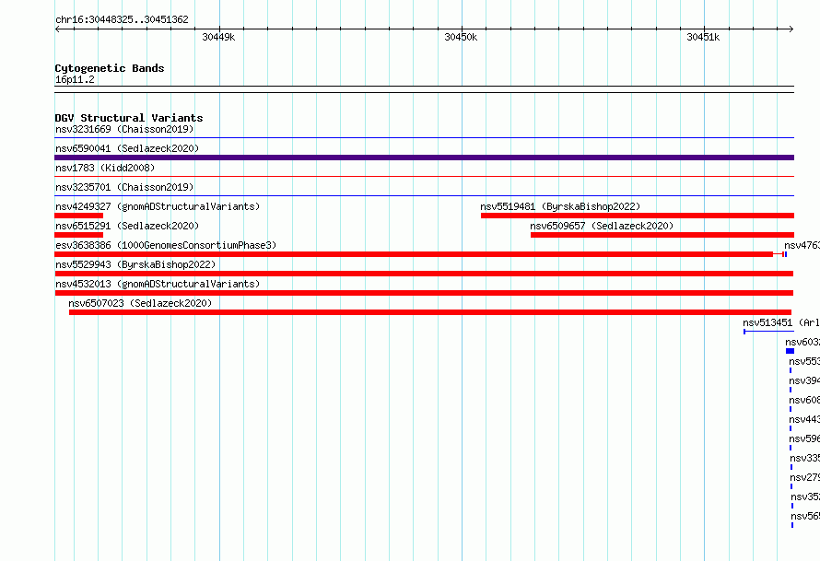Click label nsv5529943 (ByrskaBishop2022)
Screen dimensions: 820x561
[135, 264]
